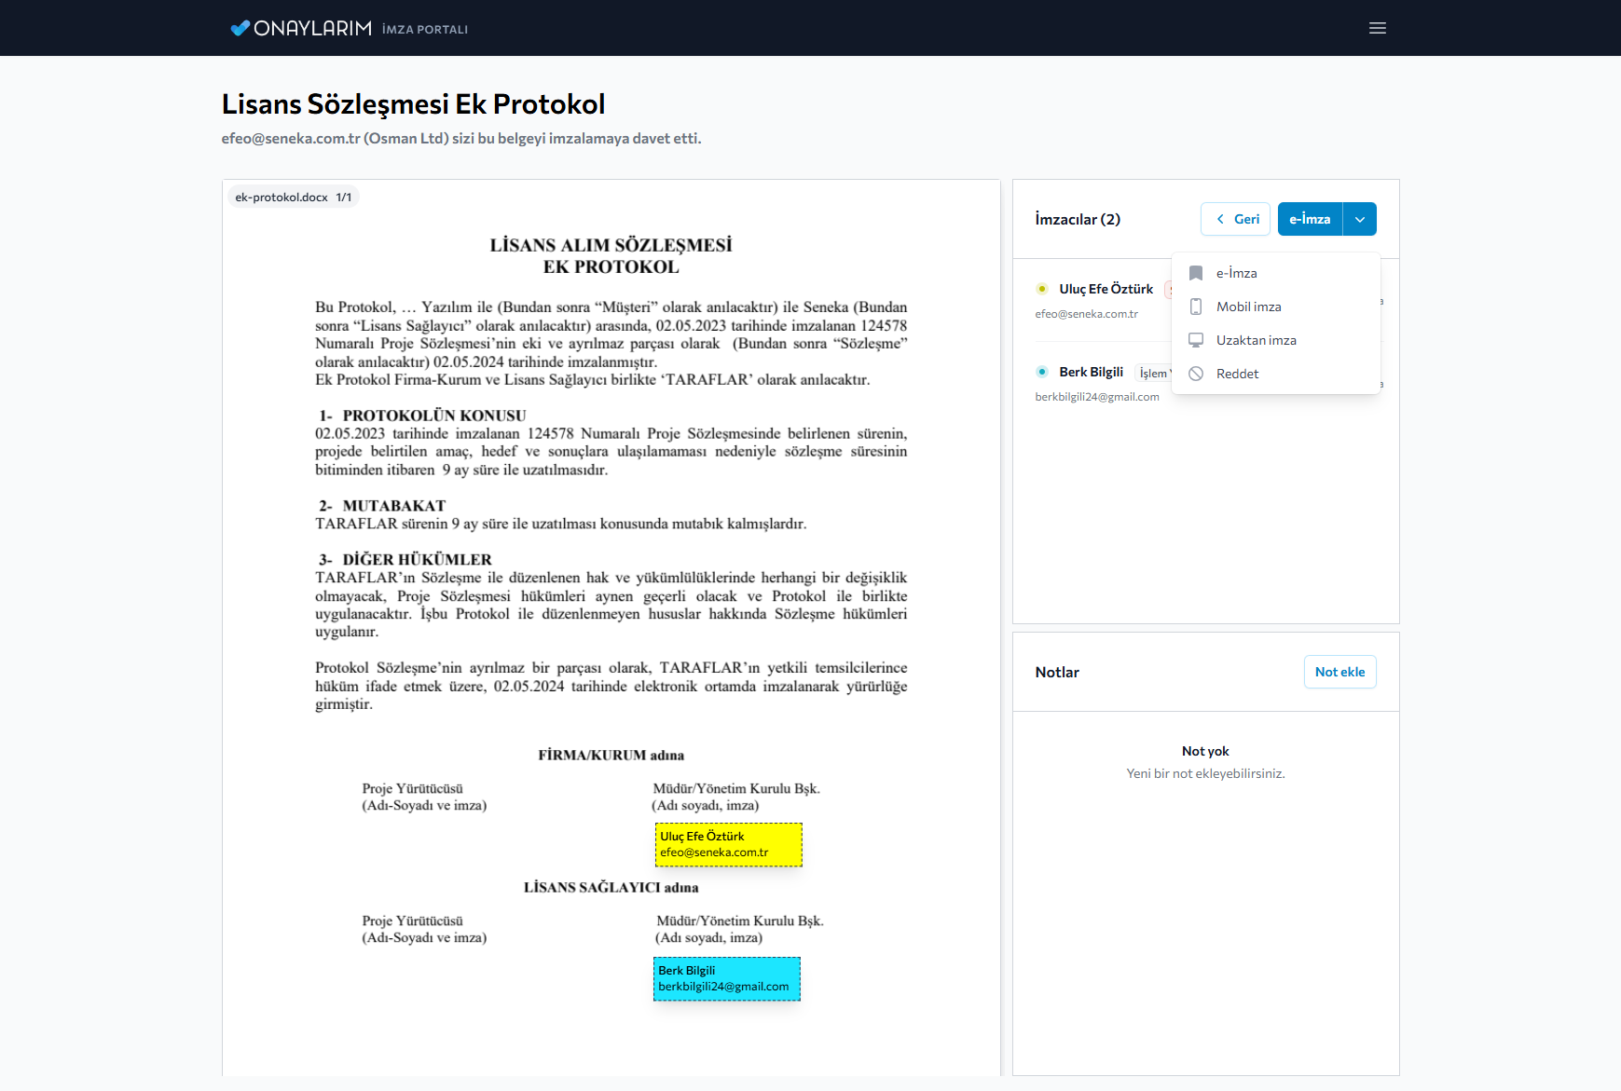Click the cyan Berk Bilgili signature field

pos(726,978)
